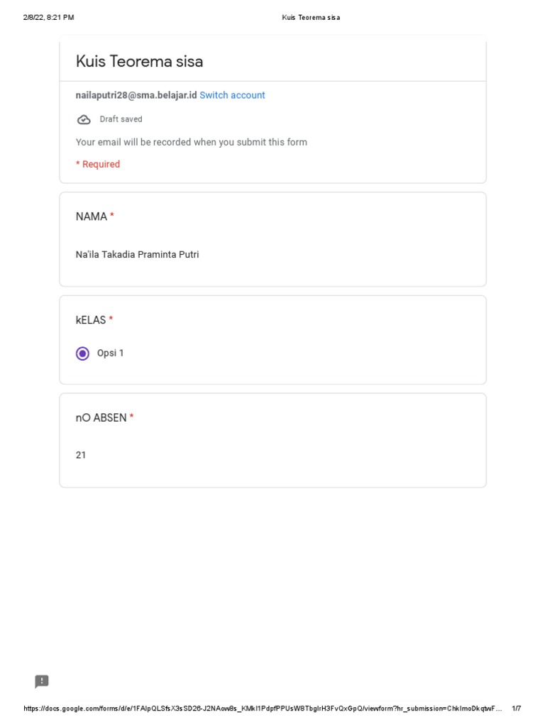Click the red Required note

[98, 164]
